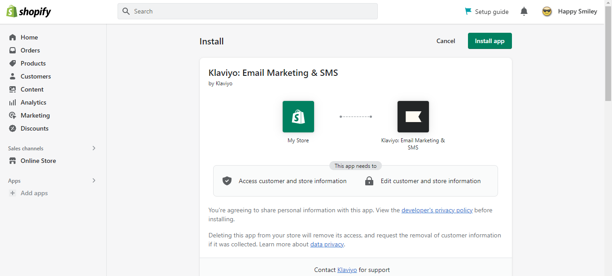Click the green My Store Shopify icon

pos(298,117)
